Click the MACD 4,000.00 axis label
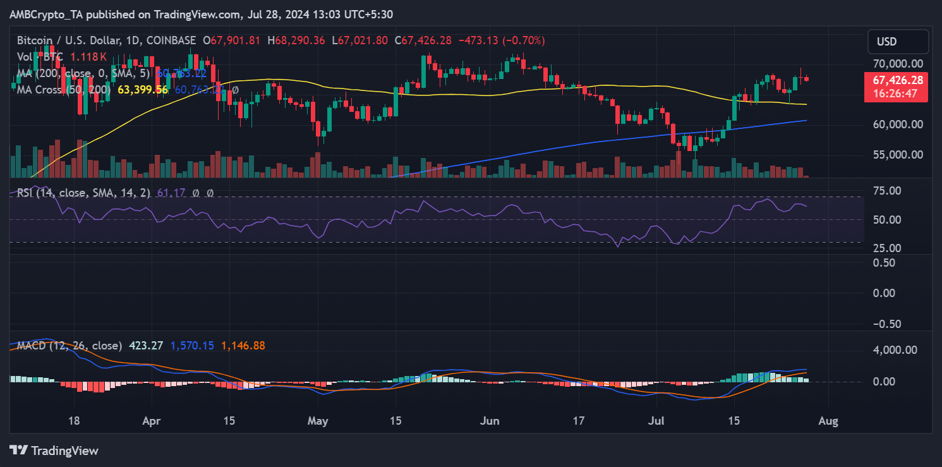This screenshot has height=467, width=942. (895, 349)
